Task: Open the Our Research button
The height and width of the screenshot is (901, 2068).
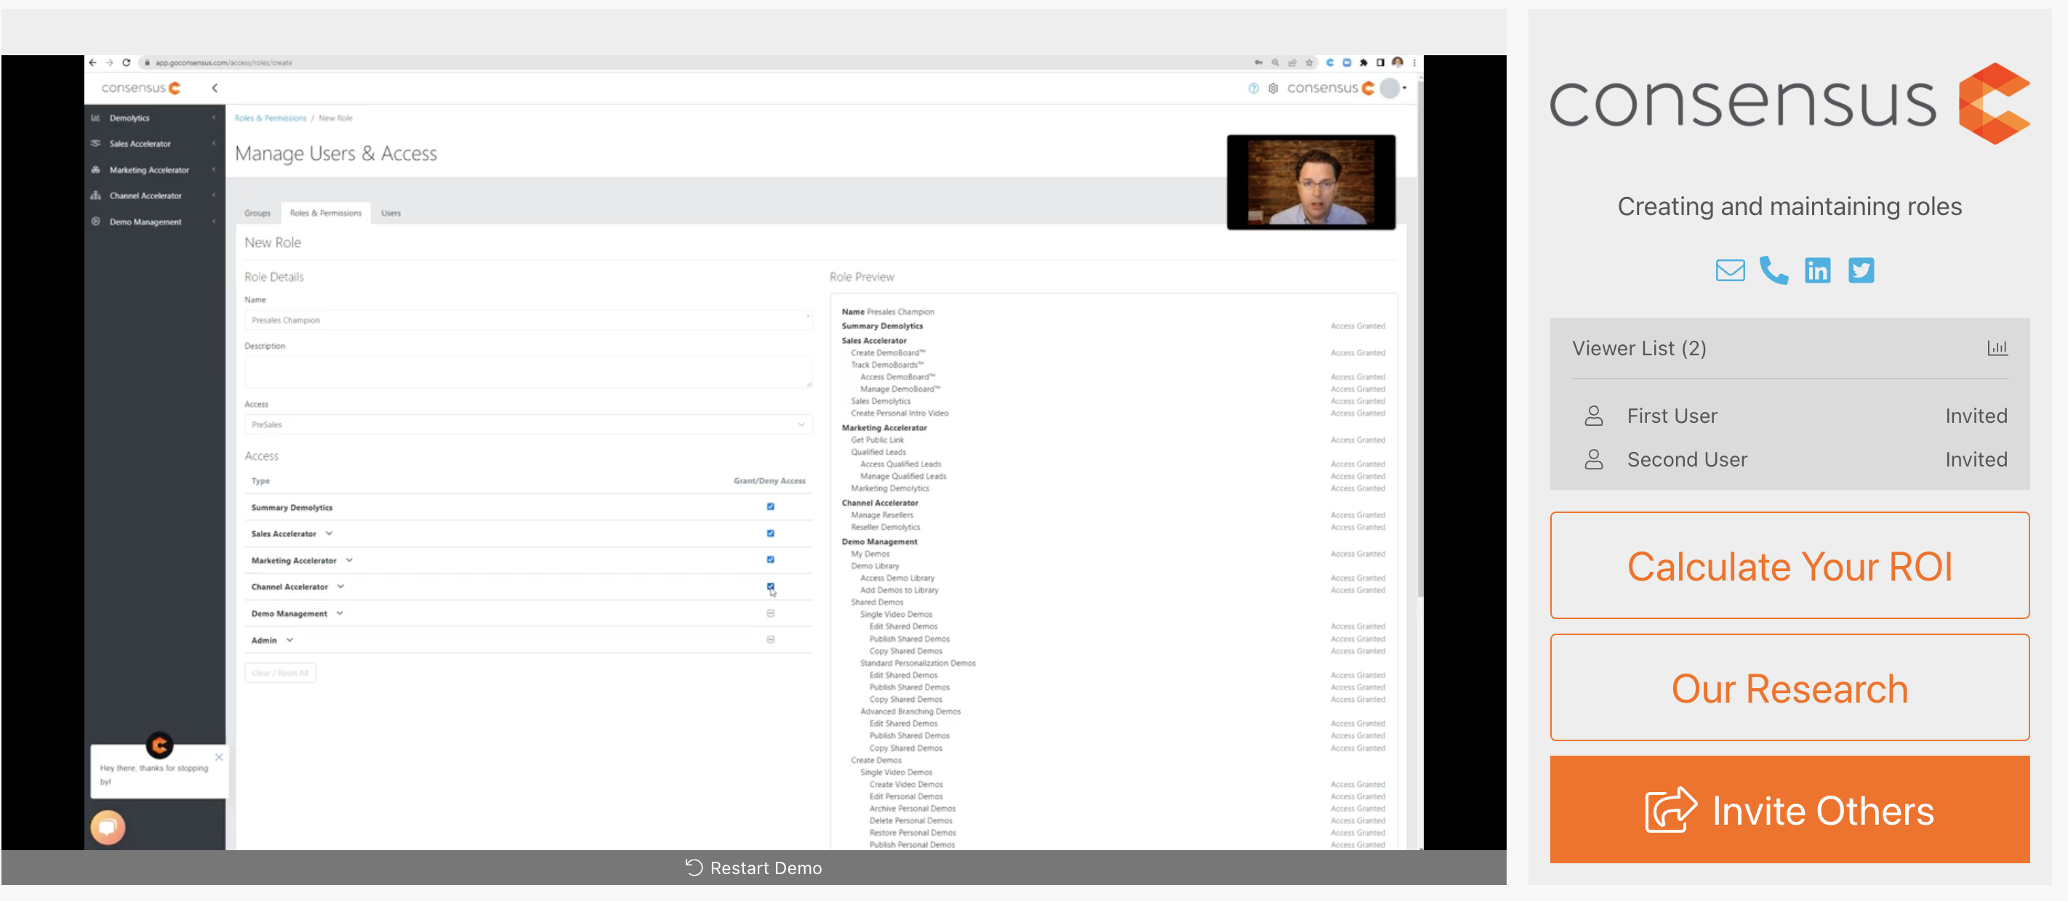Action: [x=1789, y=687]
